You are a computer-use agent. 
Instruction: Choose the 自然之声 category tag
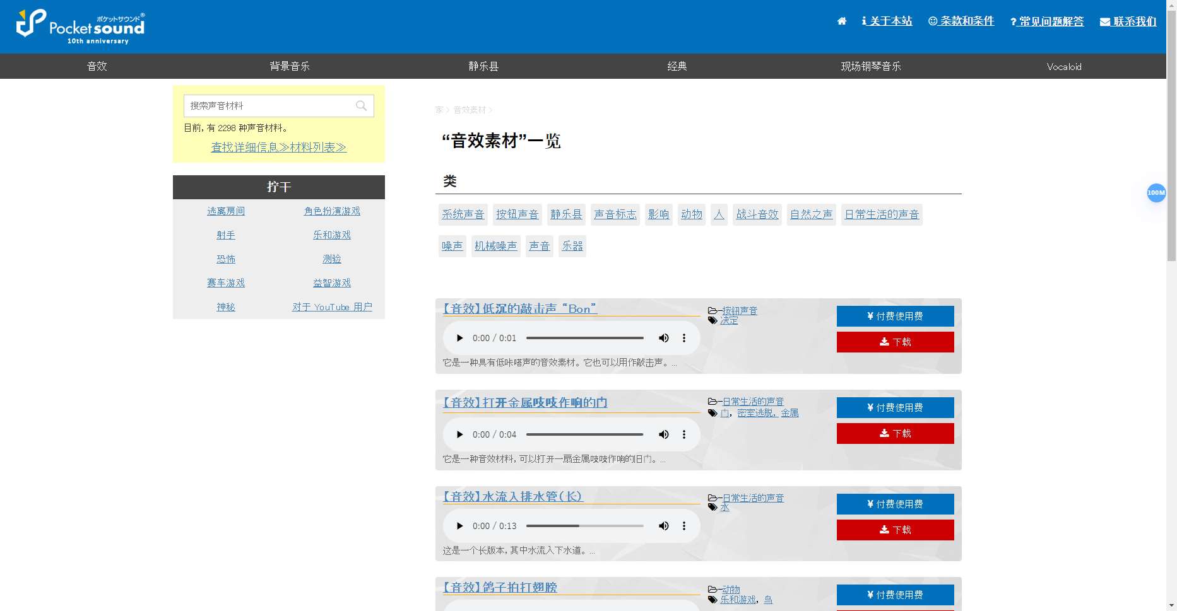pos(812,214)
